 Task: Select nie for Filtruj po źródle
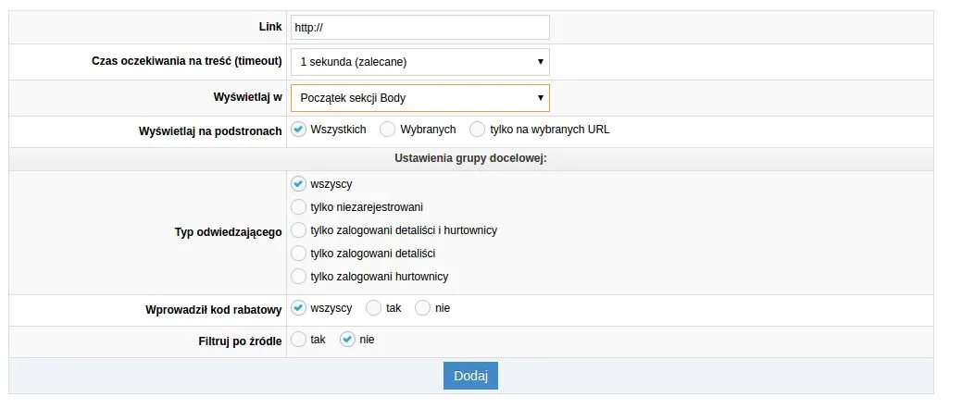(x=348, y=339)
